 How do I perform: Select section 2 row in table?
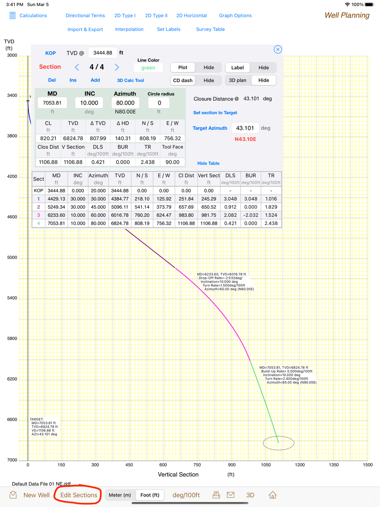point(157,207)
